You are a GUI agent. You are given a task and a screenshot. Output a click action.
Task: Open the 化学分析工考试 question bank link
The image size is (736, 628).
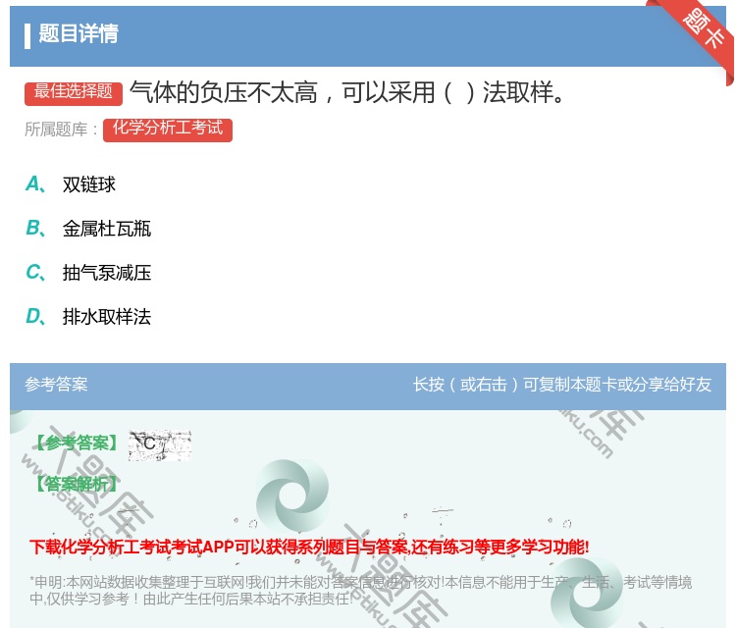[168, 130]
